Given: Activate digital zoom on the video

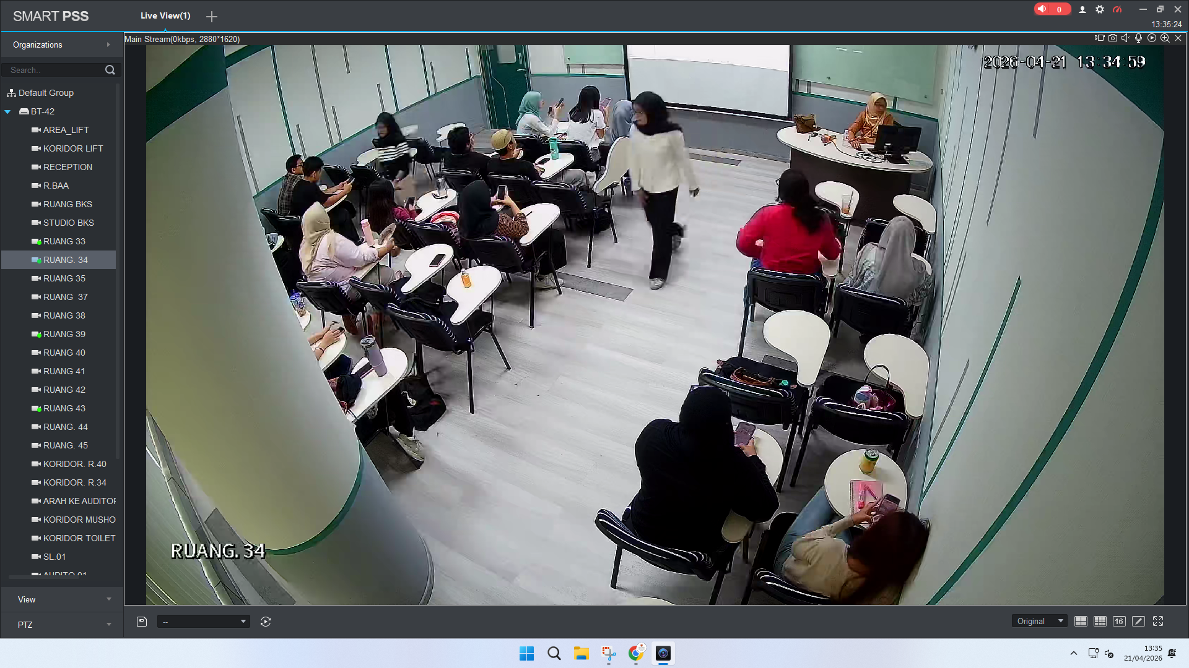Looking at the screenshot, I should tap(1165, 38).
